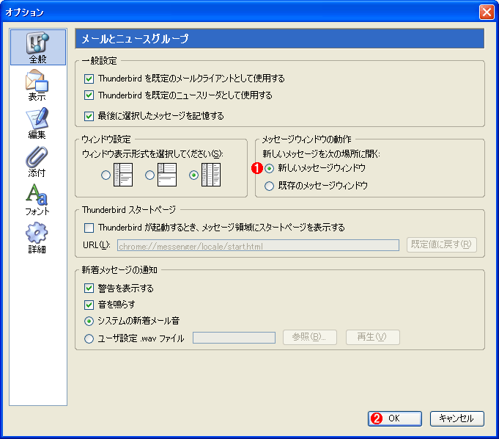Click the .wav file path field
This screenshot has height=439, width=499.
(x=234, y=338)
